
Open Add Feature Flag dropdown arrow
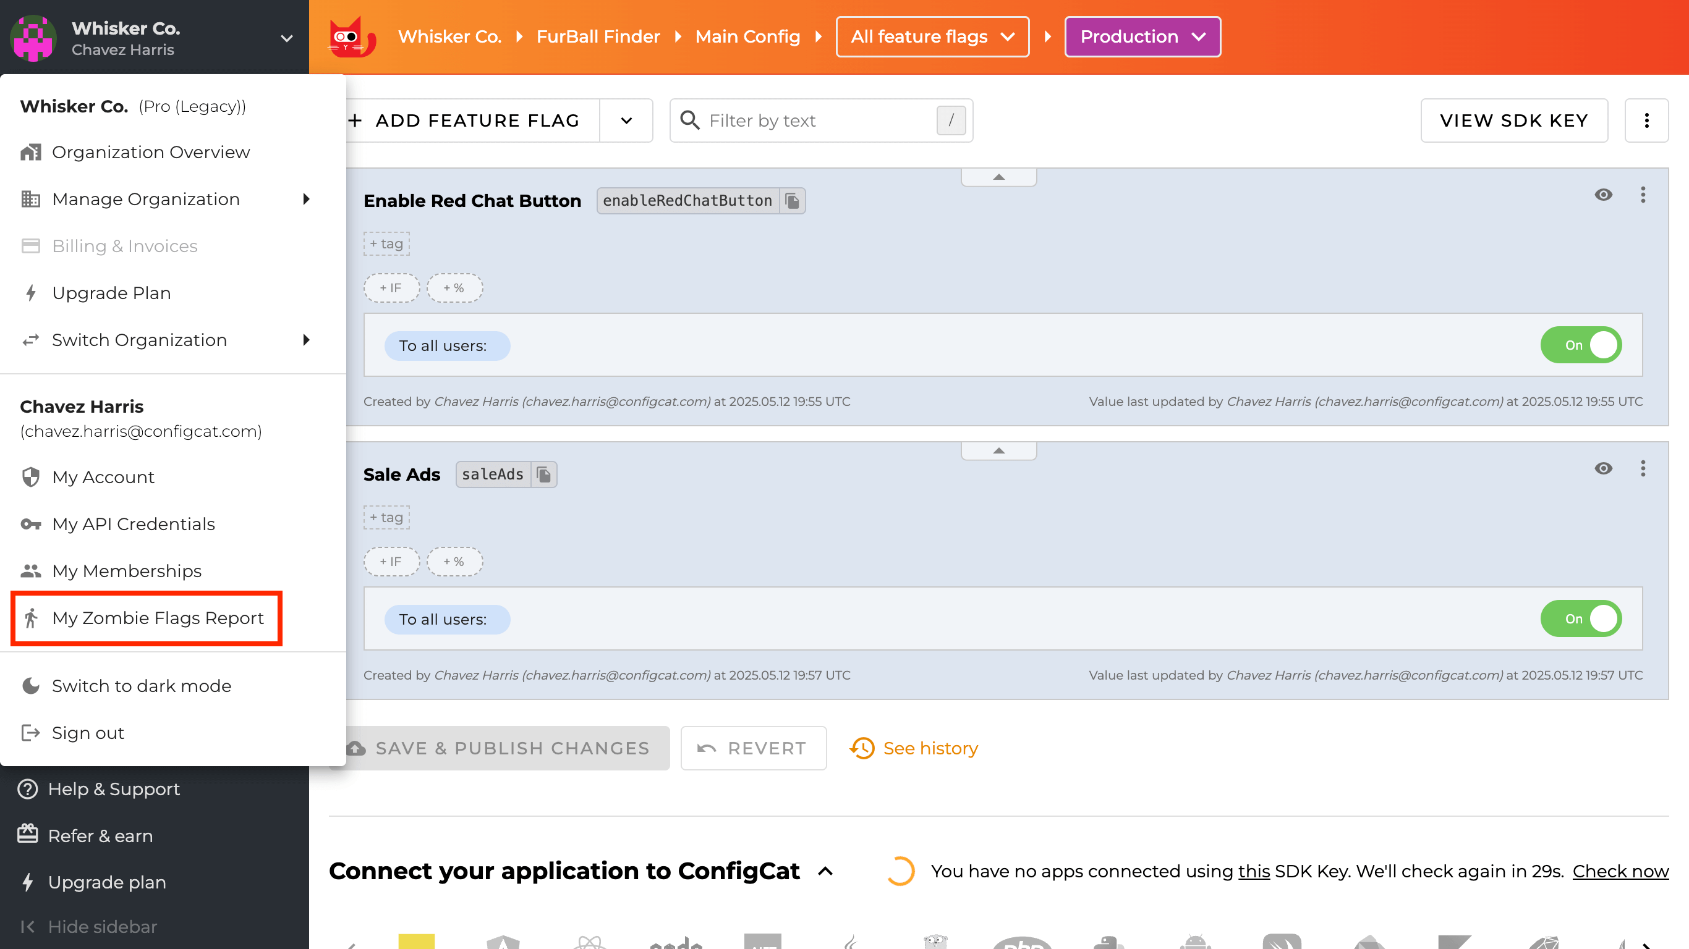(626, 120)
